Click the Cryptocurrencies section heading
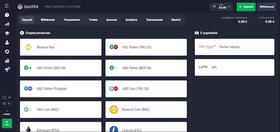This screenshot has height=132, width=280. click(x=35, y=33)
